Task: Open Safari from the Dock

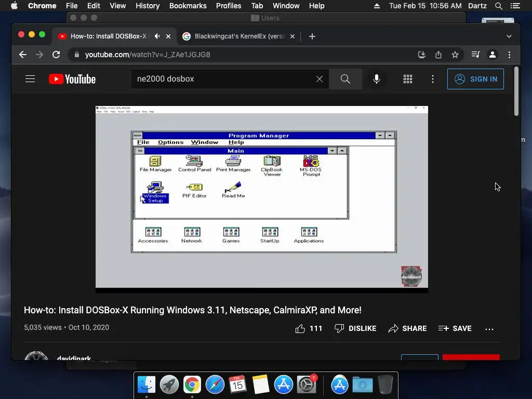Action: pos(215,385)
